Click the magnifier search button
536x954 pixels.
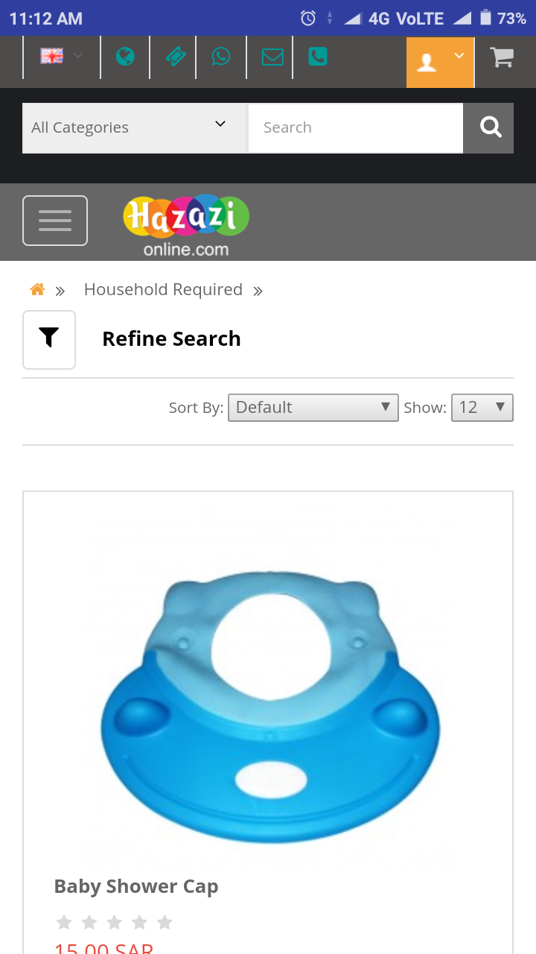click(x=488, y=127)
